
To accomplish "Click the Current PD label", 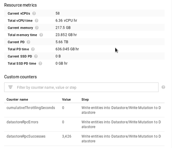I will [x=16, y=42].
